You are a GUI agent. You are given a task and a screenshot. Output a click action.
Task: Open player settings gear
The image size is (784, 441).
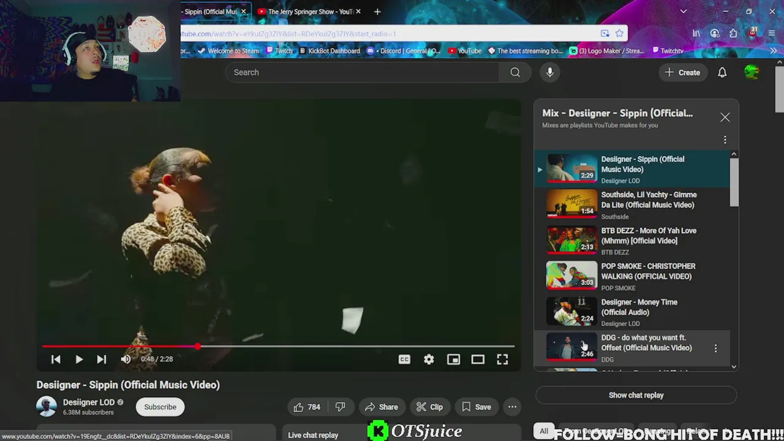pos(429,360)
